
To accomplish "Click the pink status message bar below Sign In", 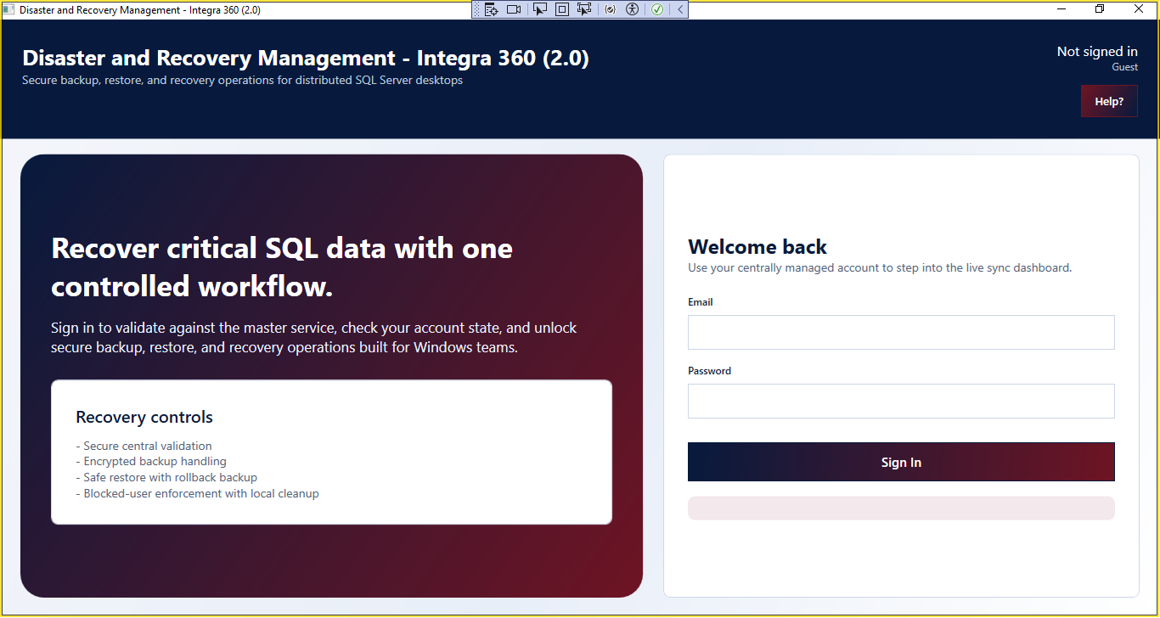I will coord(901,508).
